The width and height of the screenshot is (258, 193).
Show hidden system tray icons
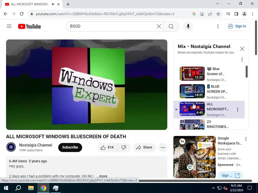click(x=213, y=188)
